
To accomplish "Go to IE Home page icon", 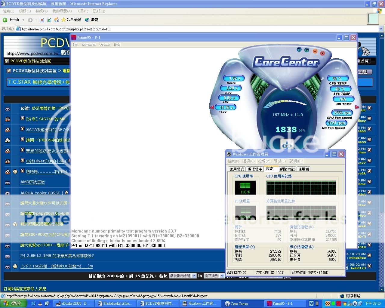I will [57, 20].
